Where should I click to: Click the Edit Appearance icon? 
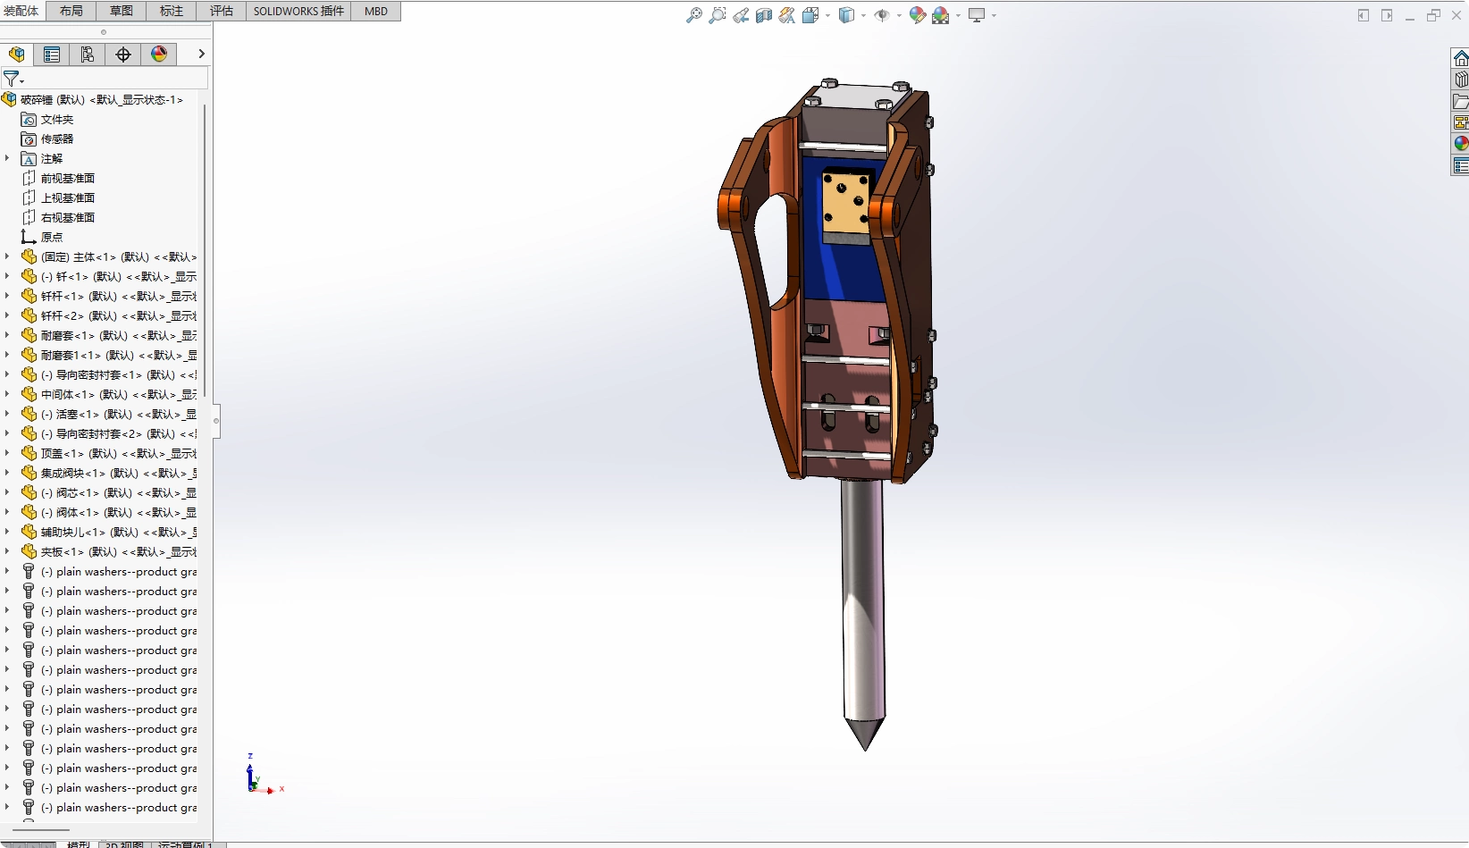pyautogui.click(x=918, y=15)
